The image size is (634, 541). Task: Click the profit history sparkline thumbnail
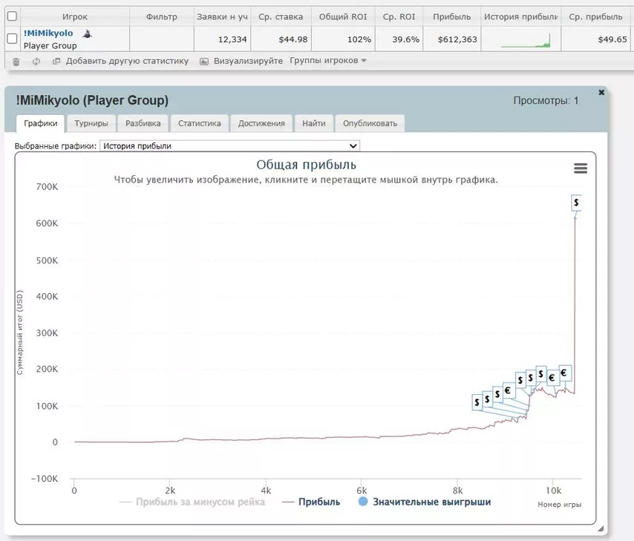click(x=526, y=39)
